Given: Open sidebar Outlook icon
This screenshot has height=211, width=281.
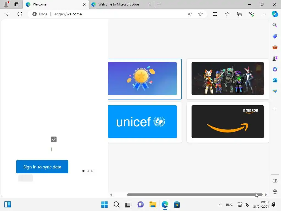Looking at the screenshot, I should pos(275,80).
